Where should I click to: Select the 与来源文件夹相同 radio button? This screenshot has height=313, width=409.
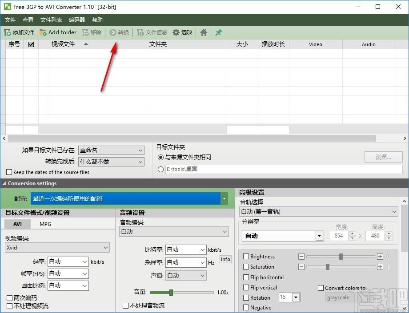(160, 157)
